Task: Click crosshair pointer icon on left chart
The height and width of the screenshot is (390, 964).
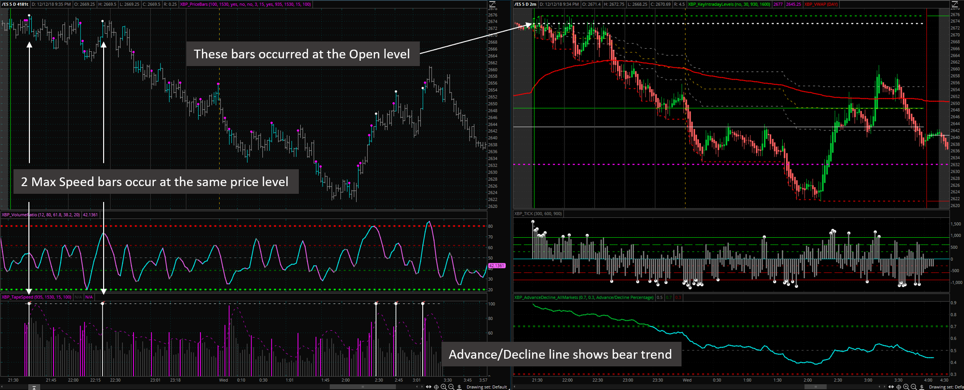Action: click(x=436, y=387)
